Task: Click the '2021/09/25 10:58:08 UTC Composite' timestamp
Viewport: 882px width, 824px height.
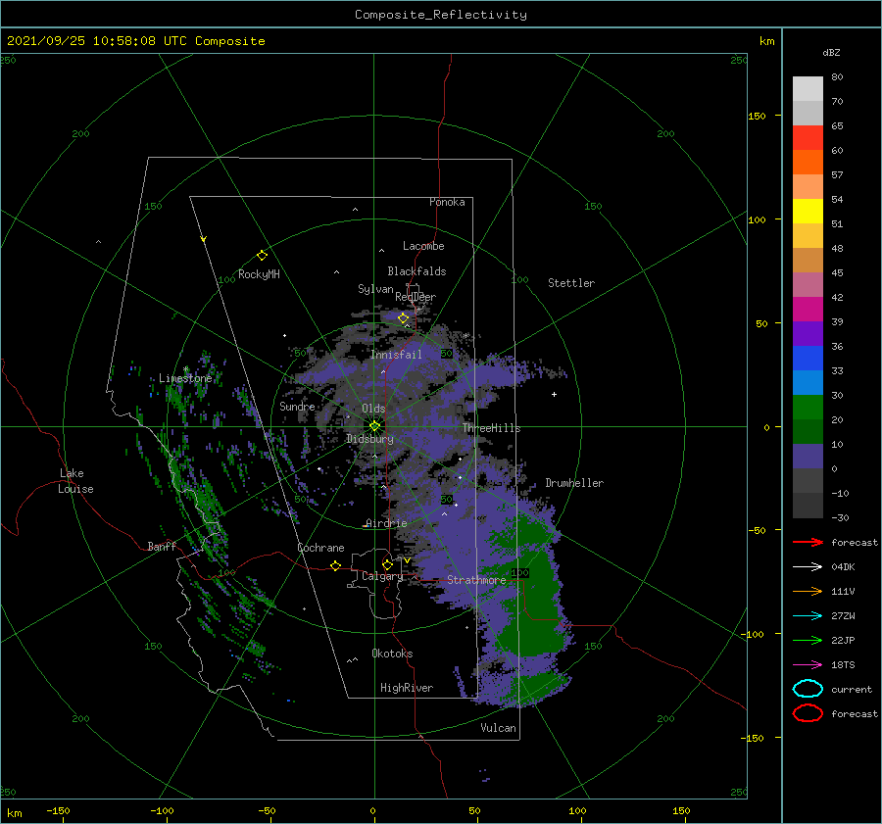Action: [x=135, y=41]
